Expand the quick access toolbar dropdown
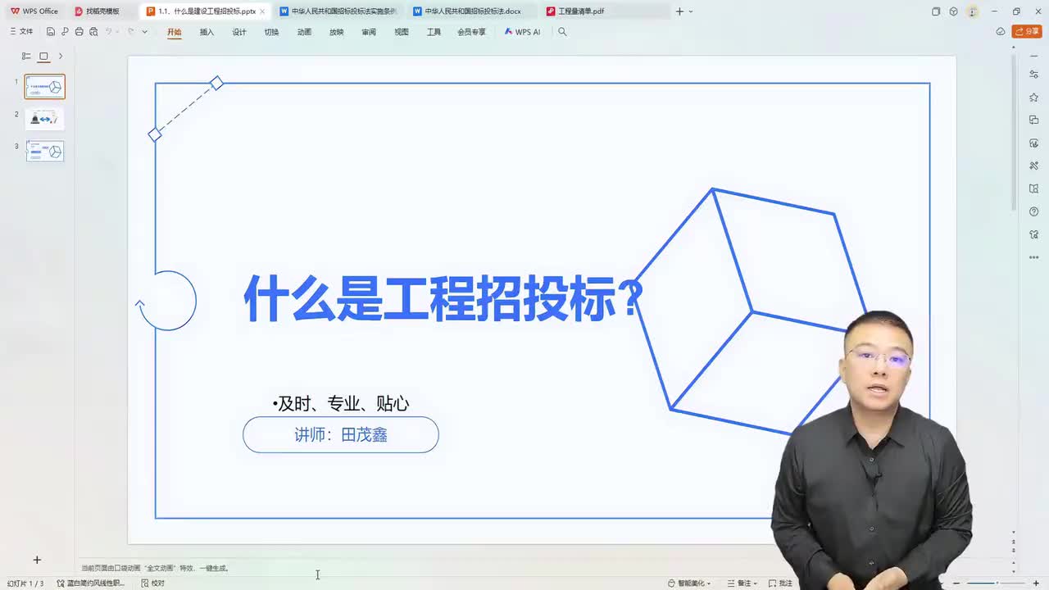Screen dimensions: 1049x590 pos(145,31)
